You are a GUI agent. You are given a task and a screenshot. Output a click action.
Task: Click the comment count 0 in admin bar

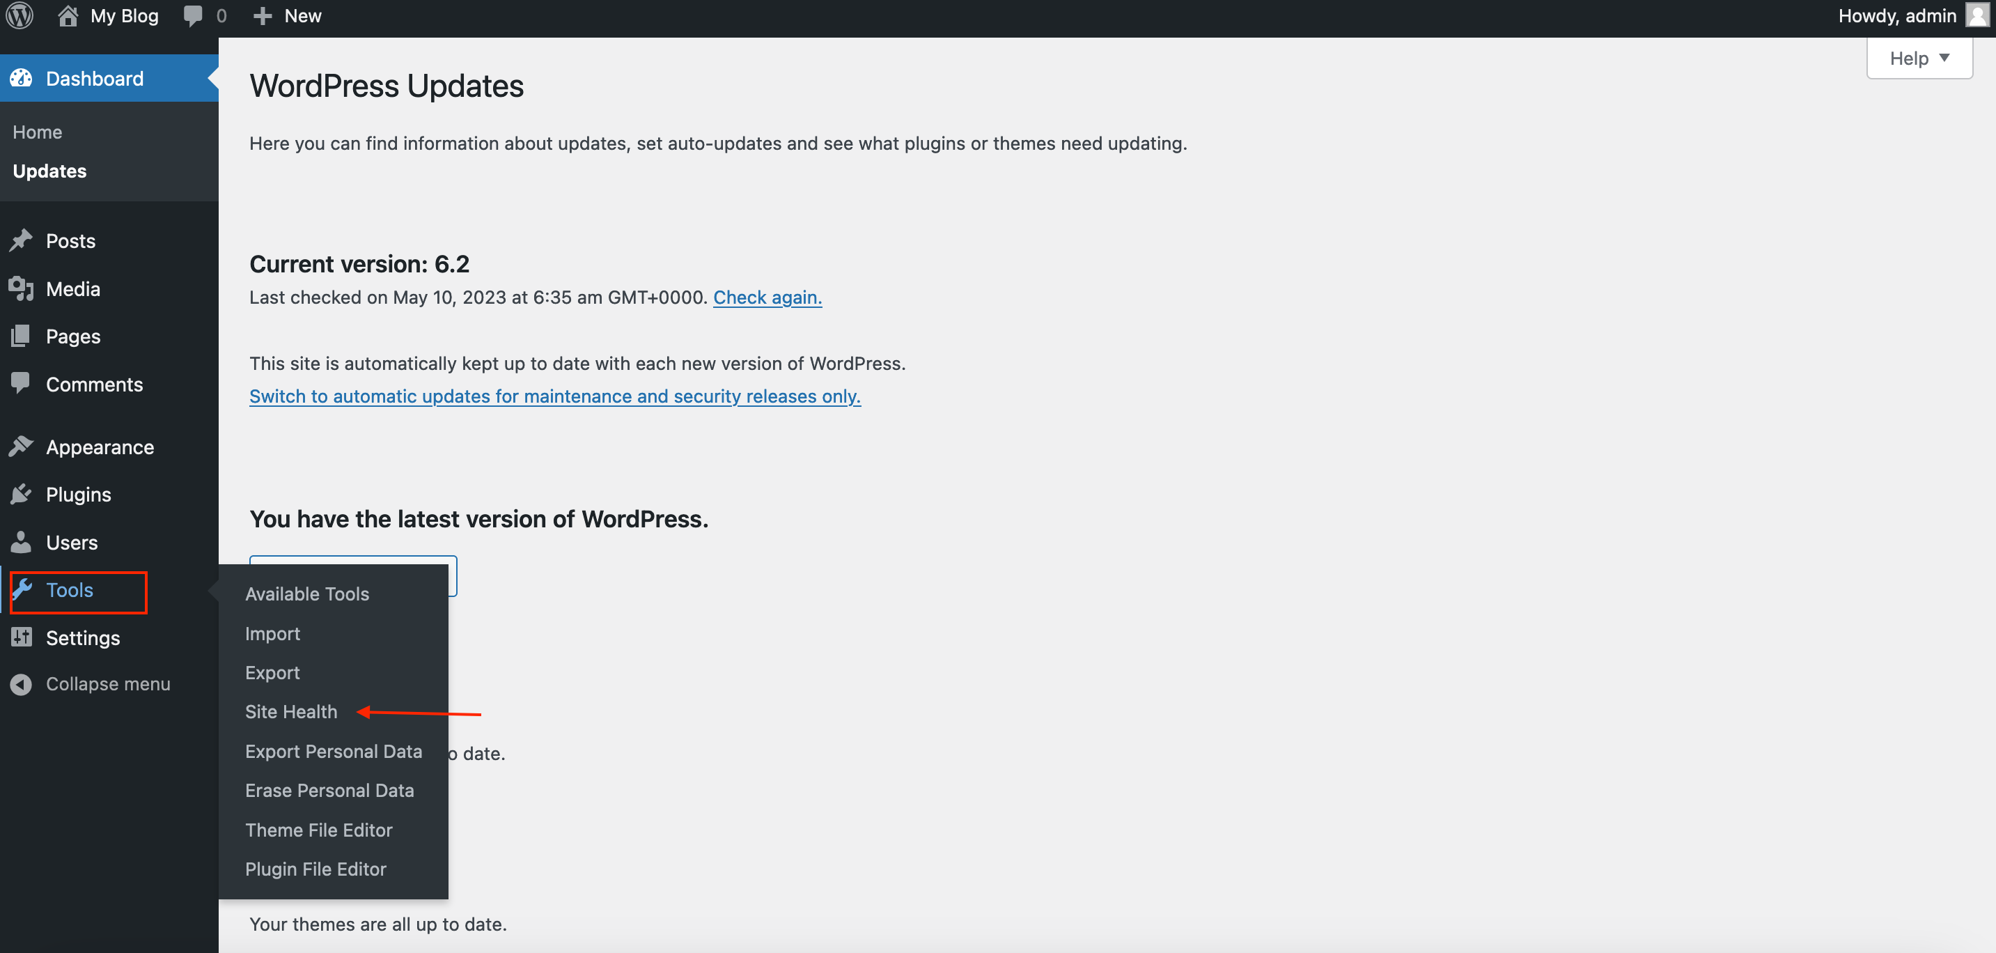[221, 15]
